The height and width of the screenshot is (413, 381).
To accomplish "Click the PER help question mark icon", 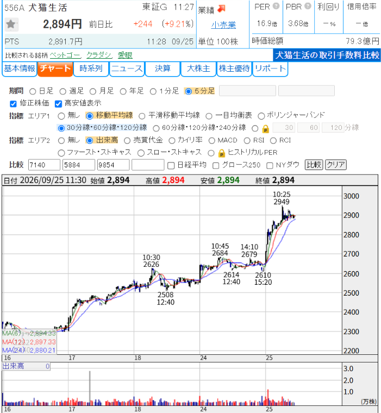I will (x=276, y=6).
